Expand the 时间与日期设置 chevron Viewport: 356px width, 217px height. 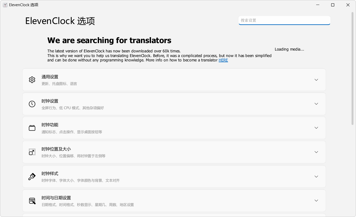click(316, 200)
